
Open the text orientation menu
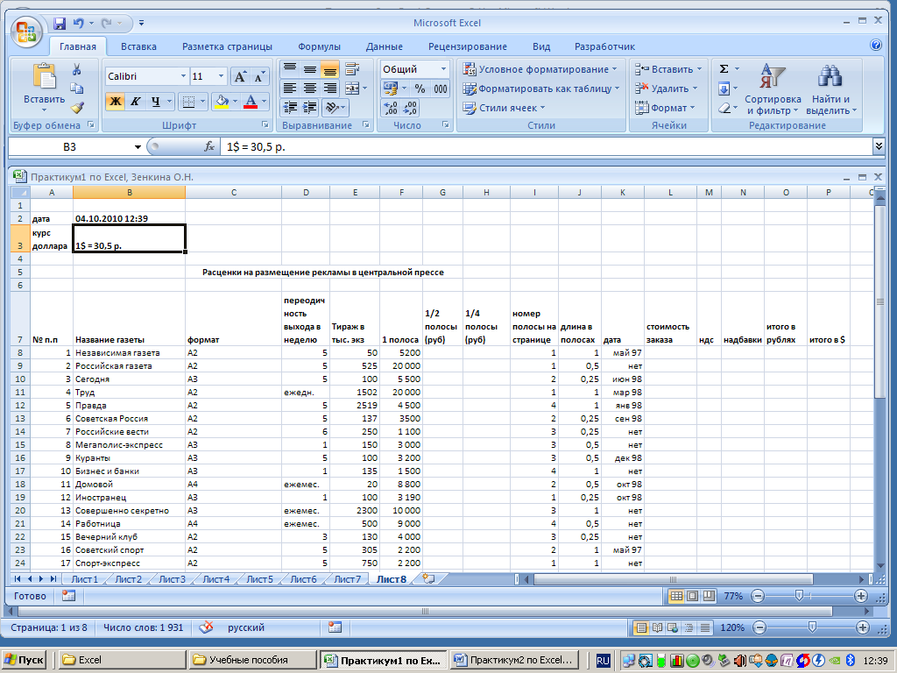335,107
